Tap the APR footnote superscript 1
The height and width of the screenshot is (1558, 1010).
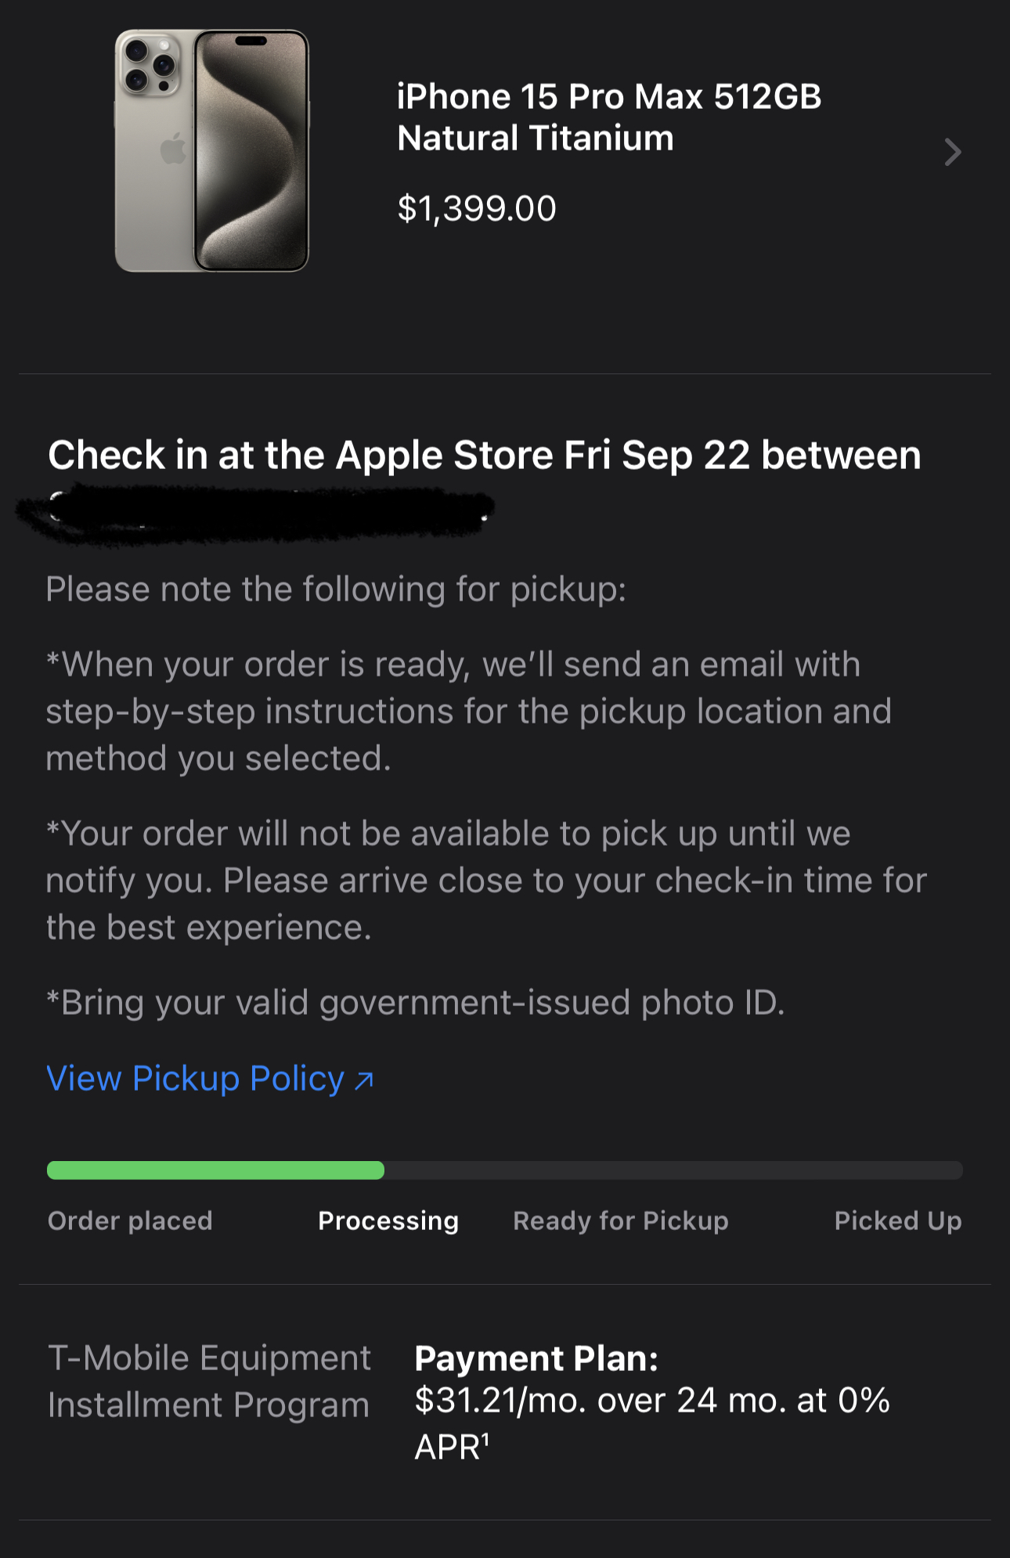(485, 1439)
